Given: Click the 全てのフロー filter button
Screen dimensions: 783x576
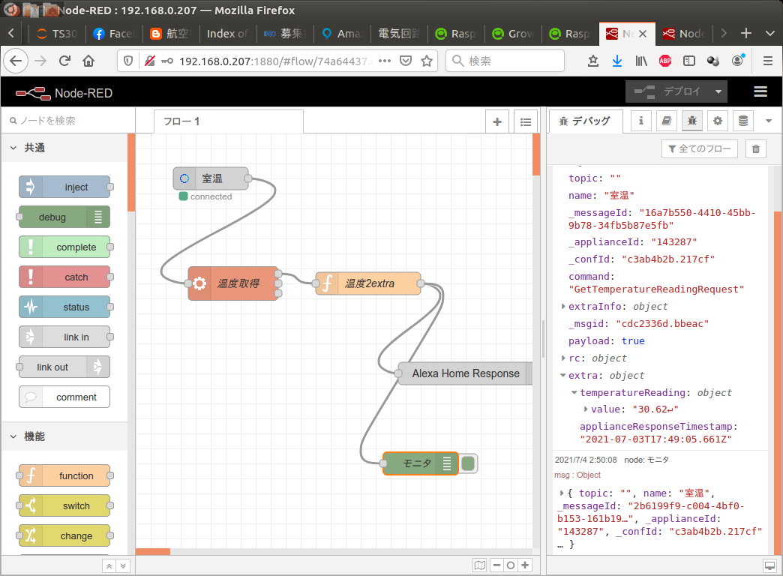Looking at the screenshot, I should pos(699,148).
